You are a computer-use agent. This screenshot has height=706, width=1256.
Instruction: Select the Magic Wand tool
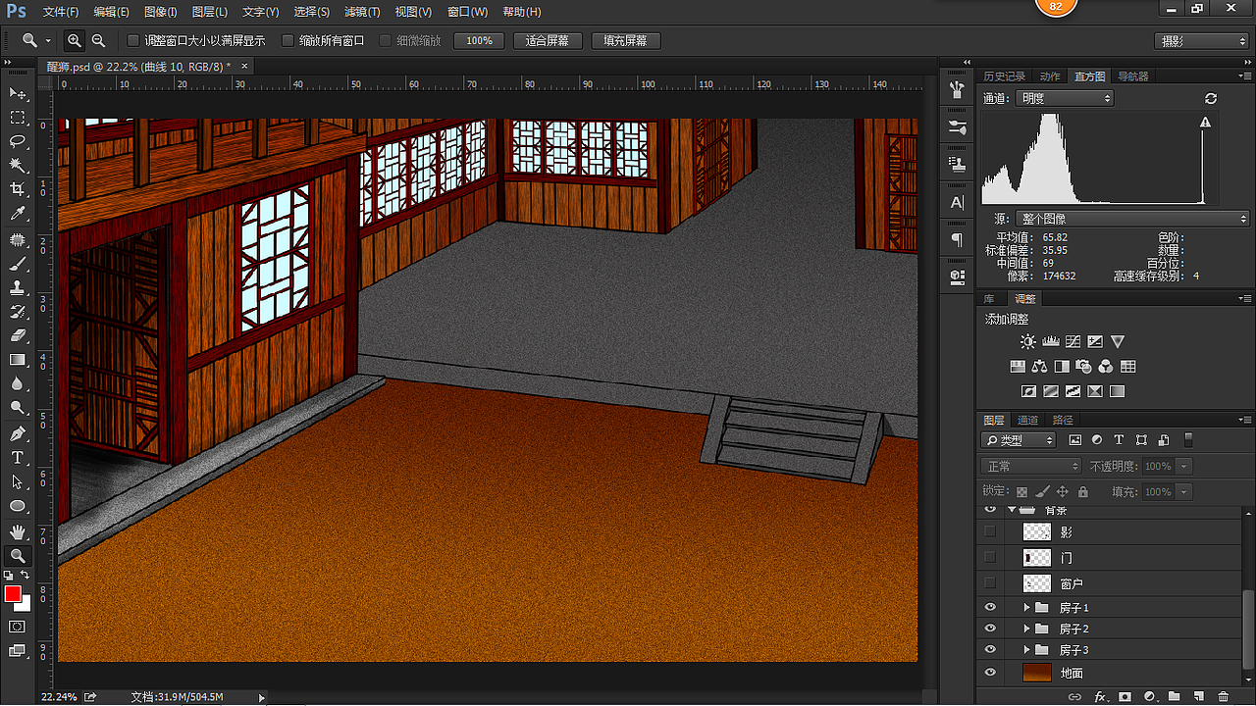coord(18,166)
